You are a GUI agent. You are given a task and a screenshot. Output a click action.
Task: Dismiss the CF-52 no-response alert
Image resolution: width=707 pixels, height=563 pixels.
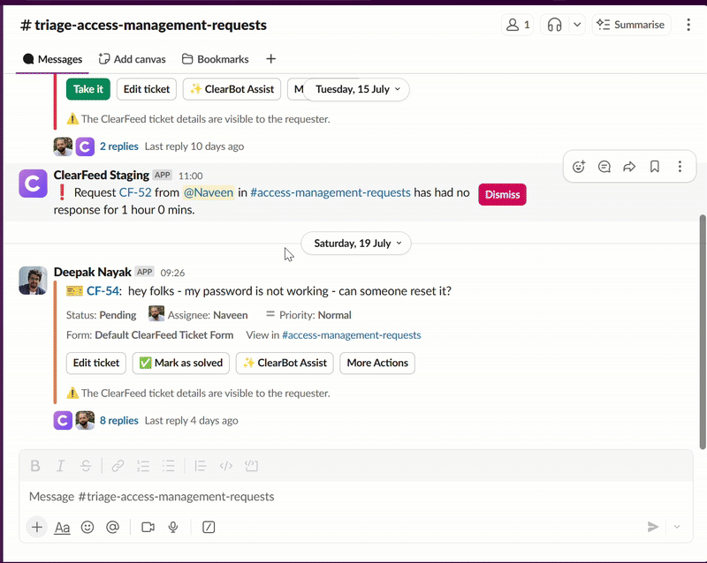[x=502, y=194]
